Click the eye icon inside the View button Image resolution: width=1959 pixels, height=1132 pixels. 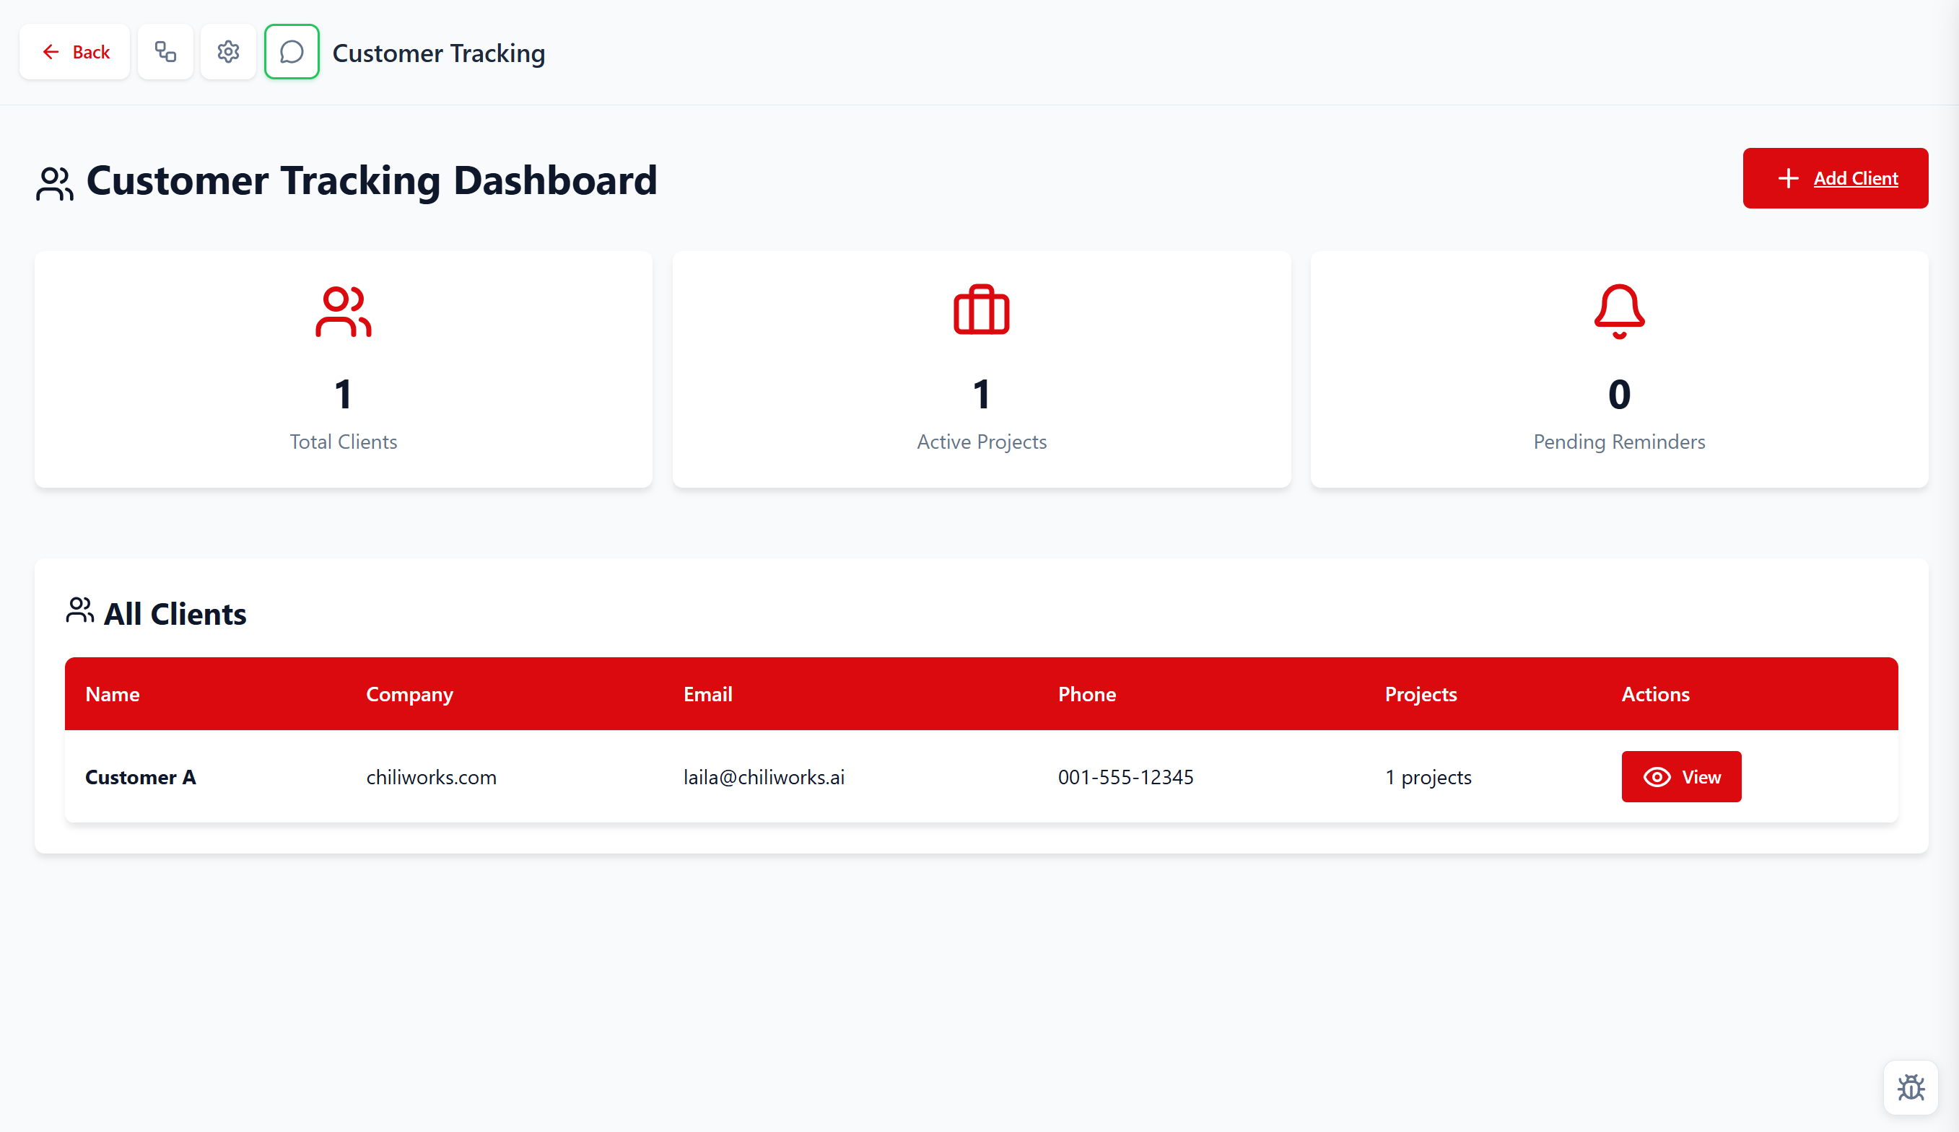click(1657, 776)
